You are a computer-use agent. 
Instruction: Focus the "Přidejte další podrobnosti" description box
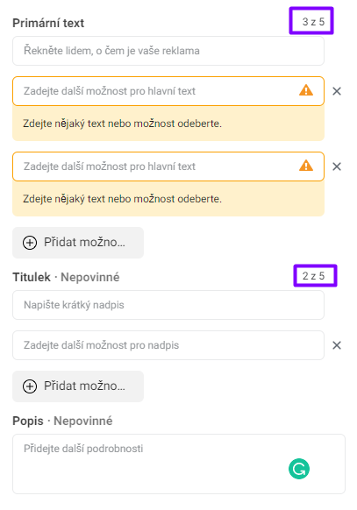click(179, 464)
